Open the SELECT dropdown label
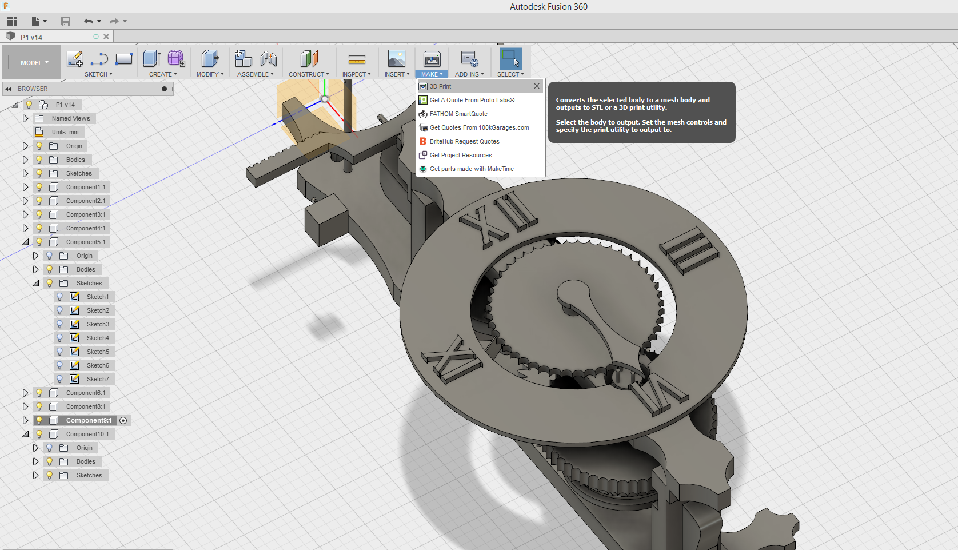Viewport: 958px width, 550px height. [x=510, y=74]
